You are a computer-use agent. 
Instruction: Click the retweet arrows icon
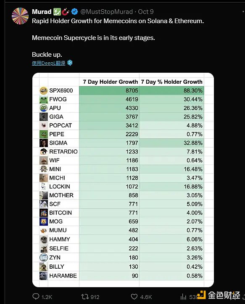(84, 296)
